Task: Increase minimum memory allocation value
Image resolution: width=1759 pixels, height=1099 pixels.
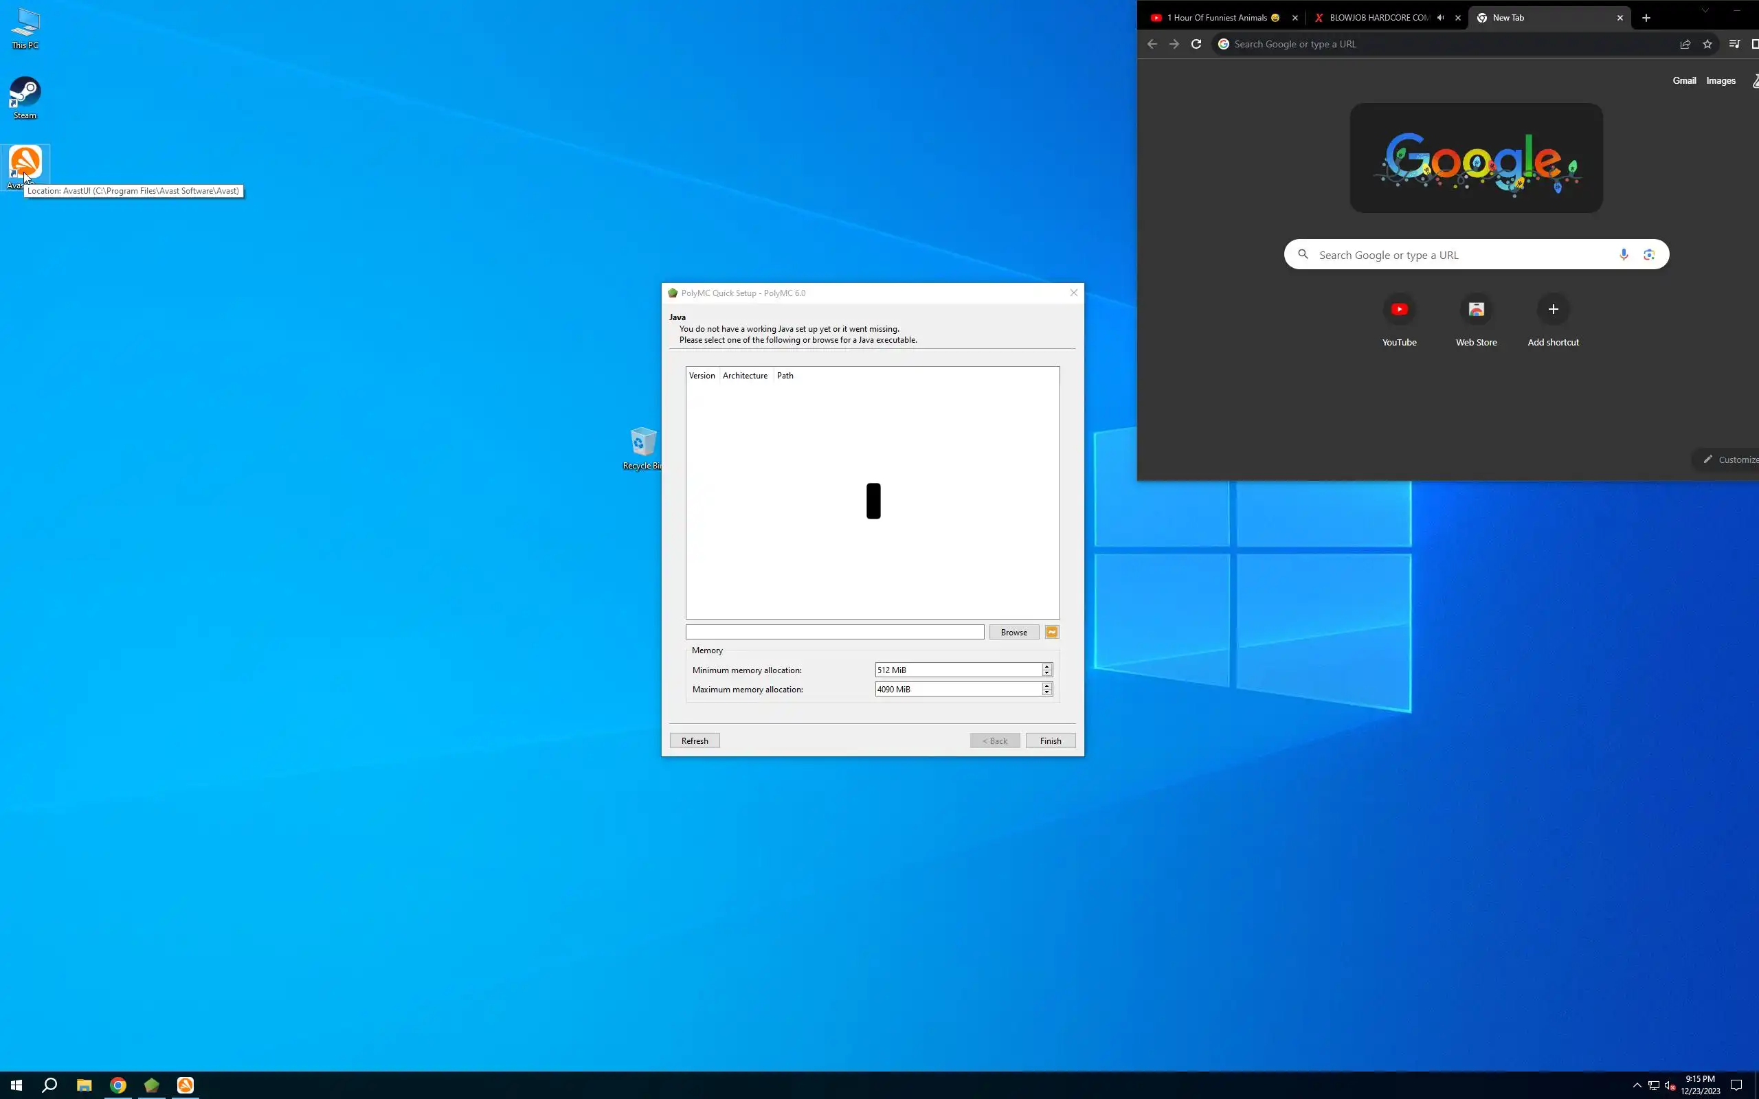Action: coord(1046,666)
